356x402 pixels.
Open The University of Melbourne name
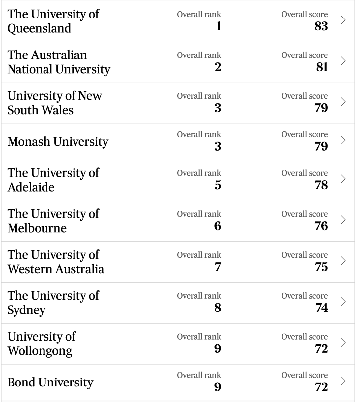pyautogui.click(x=53, y=221)
